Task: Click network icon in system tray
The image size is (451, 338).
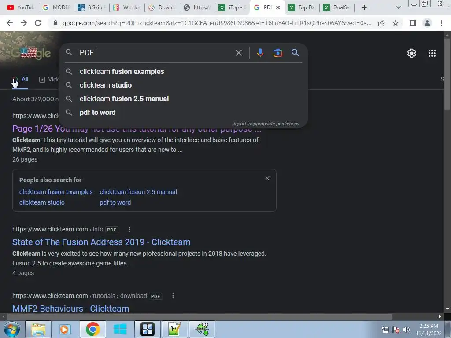Action: [385, 330]
